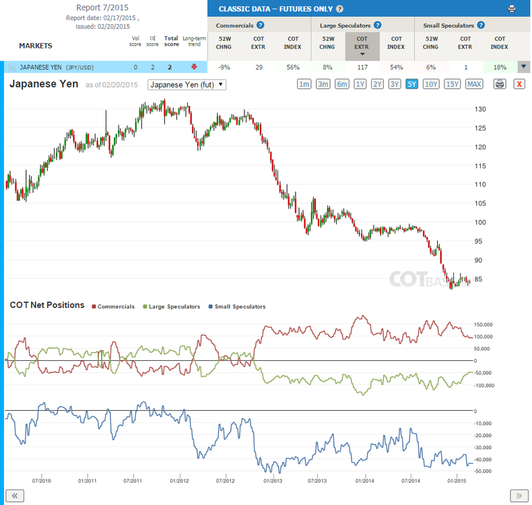
Task: Sort by Long-term trend column
Action: click(x=194, y=41)
